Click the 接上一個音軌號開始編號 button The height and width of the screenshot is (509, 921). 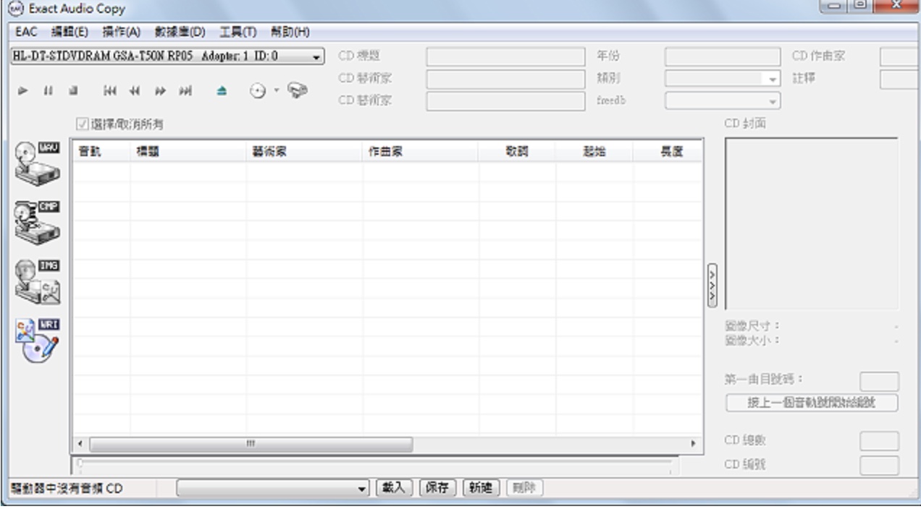click(x=811, y=403)
